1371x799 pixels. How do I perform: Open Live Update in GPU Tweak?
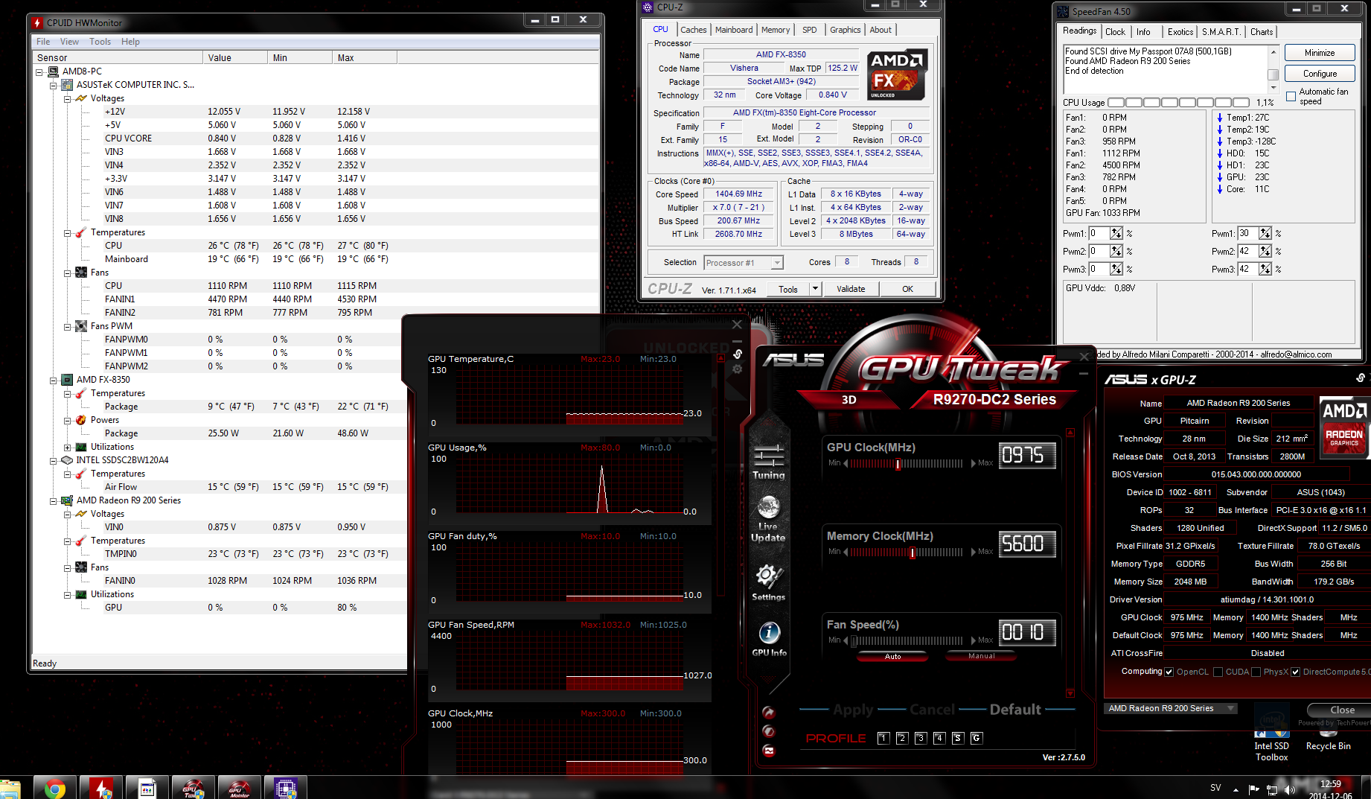[768, 518]
